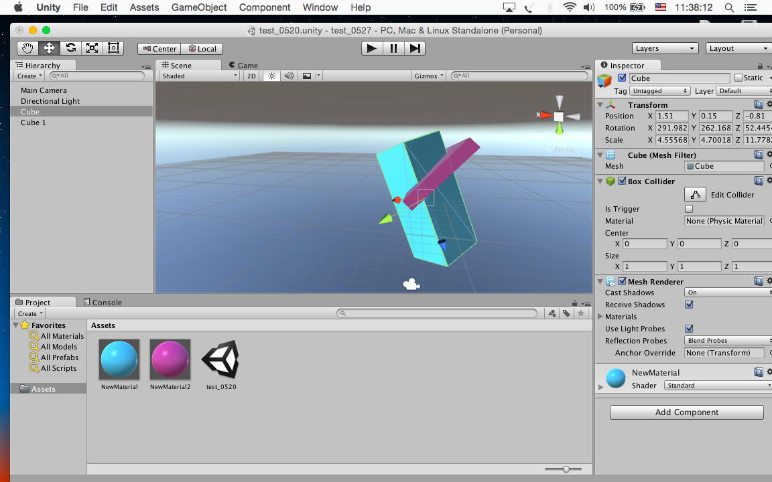Enable the Is Trigger checkbox

[x=689, y=209]
